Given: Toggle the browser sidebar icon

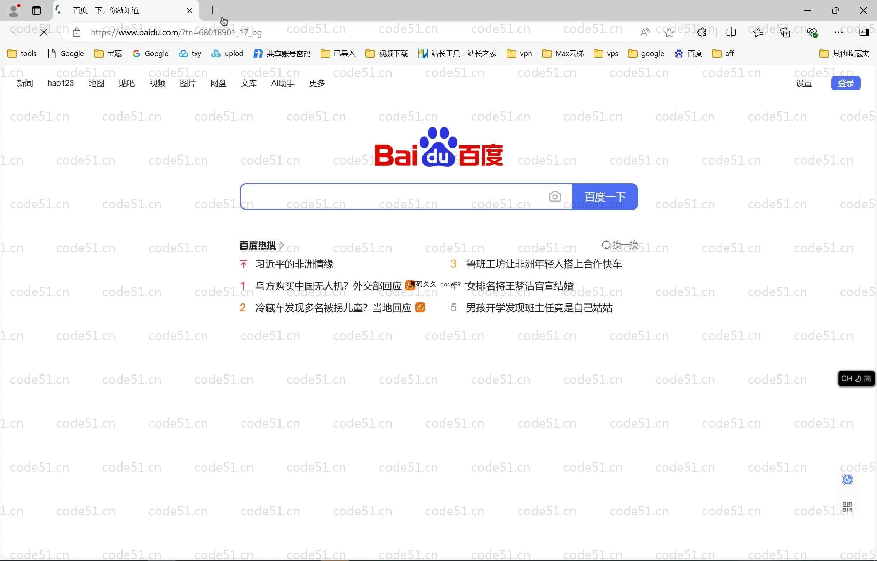Looking at the screenshot, I should [x=864, y=32].
